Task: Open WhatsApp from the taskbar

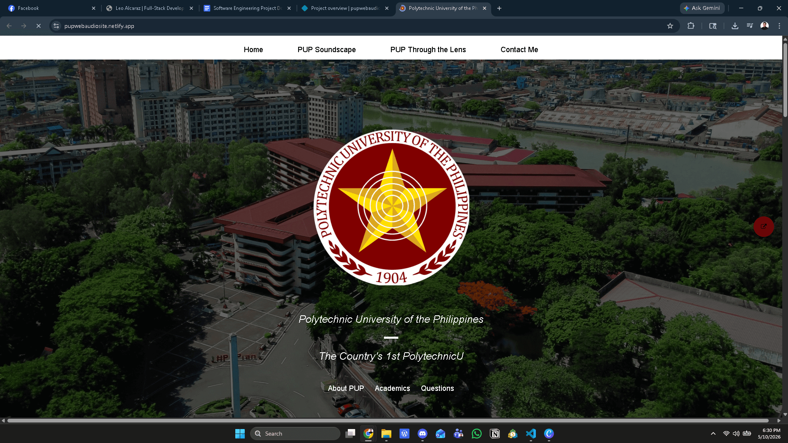Action: click(x=477, y=434)
